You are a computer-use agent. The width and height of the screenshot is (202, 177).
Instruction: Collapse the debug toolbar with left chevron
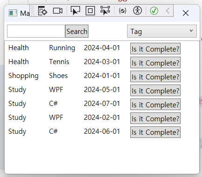tap(168, 11)
